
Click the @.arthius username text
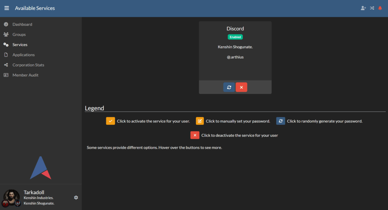[x=235, y=57]
